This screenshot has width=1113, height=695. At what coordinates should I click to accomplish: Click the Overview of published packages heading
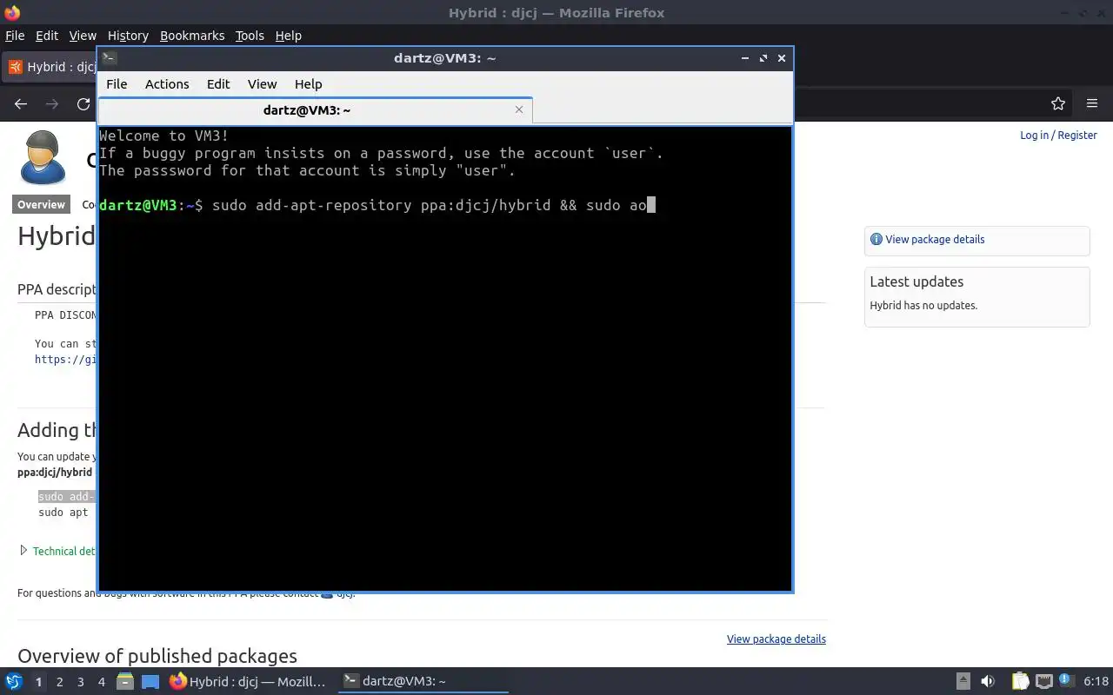pos(157,656)
